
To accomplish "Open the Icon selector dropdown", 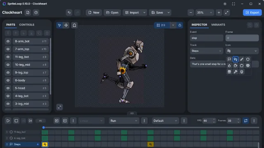I will 242,51.
